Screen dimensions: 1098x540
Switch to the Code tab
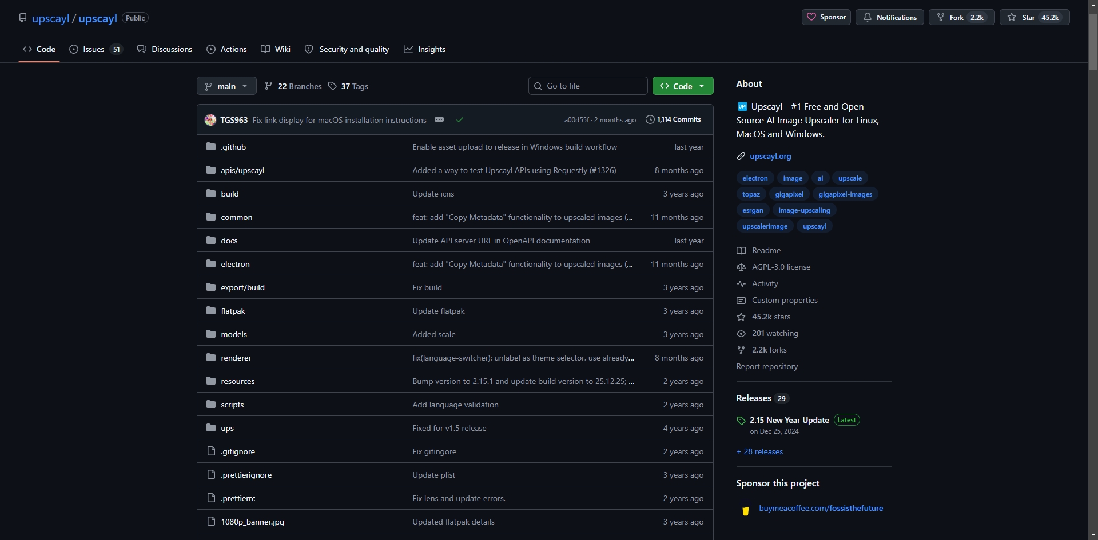pos(39,49)
